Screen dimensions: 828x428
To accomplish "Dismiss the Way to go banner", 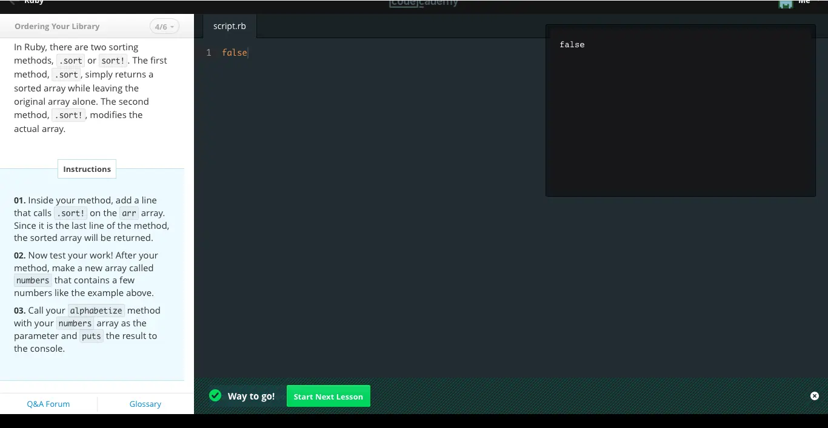I will pos(814,396).
